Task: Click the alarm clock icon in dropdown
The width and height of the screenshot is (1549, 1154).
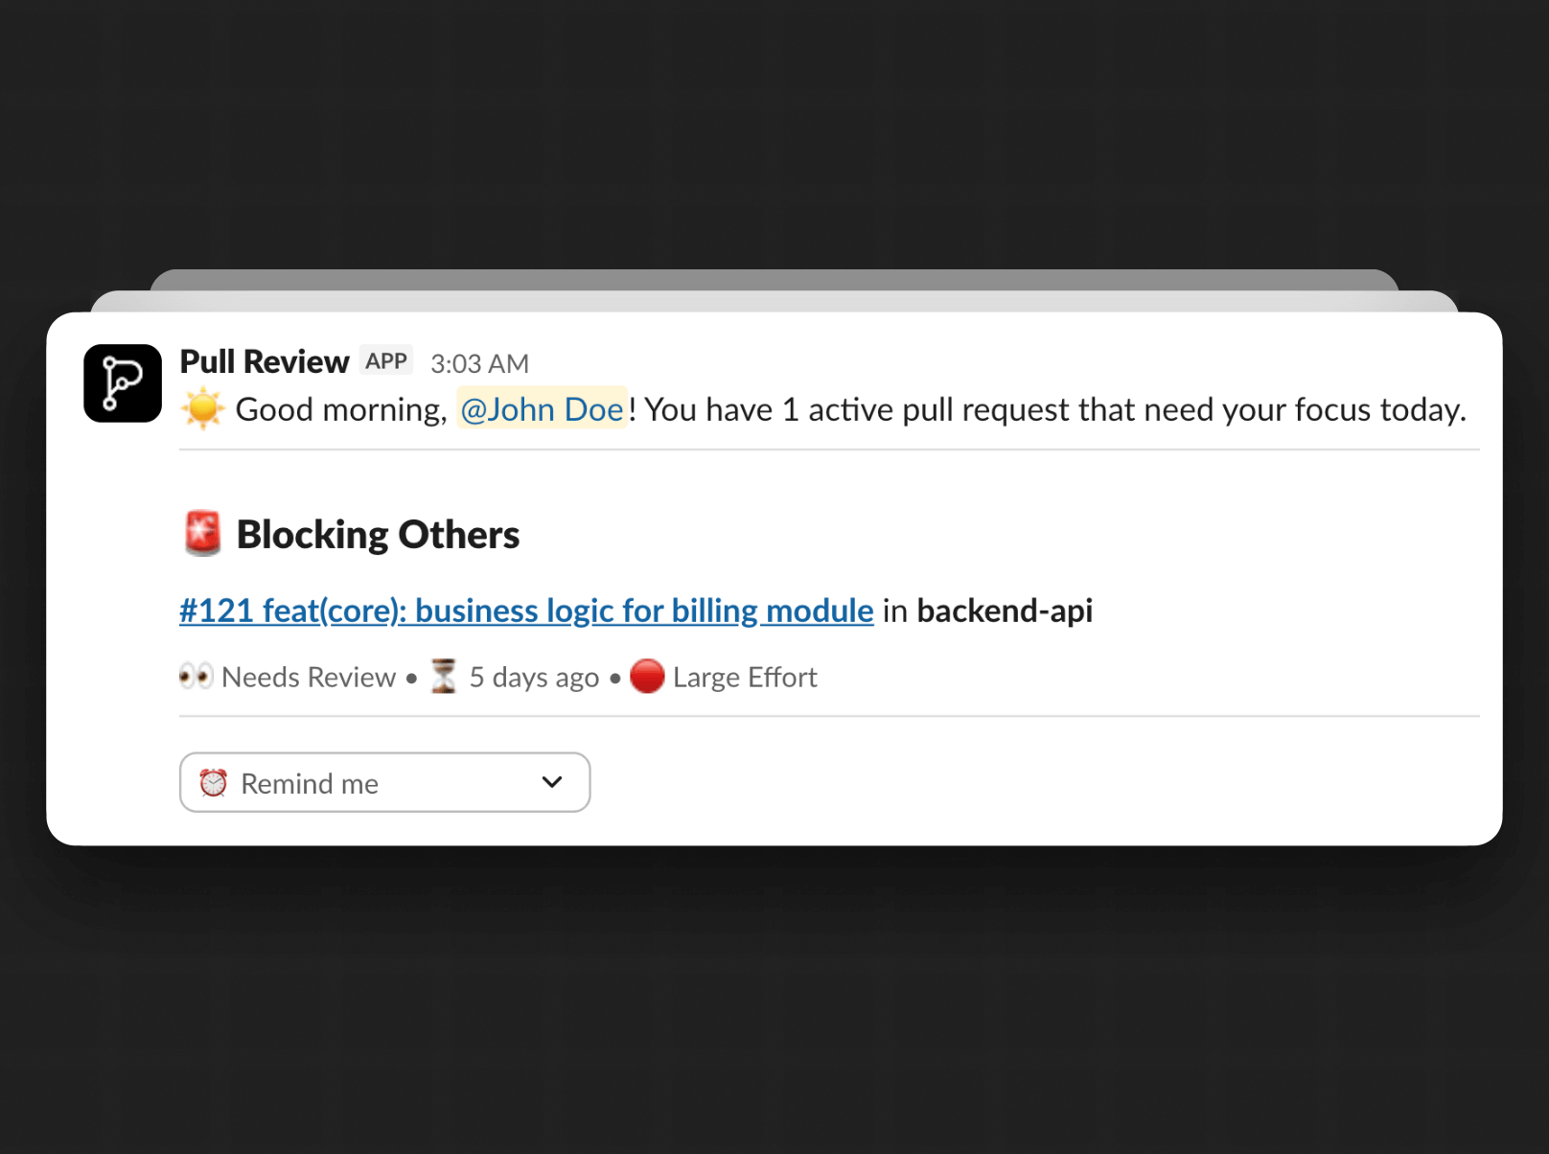Action: 213,783
